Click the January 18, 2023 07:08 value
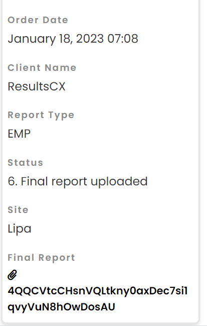The image size is (207, 326). (x=73, y=39)
